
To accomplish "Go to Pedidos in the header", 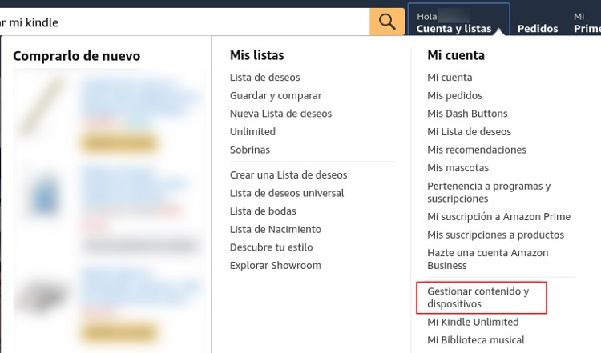I will (538, 29).
